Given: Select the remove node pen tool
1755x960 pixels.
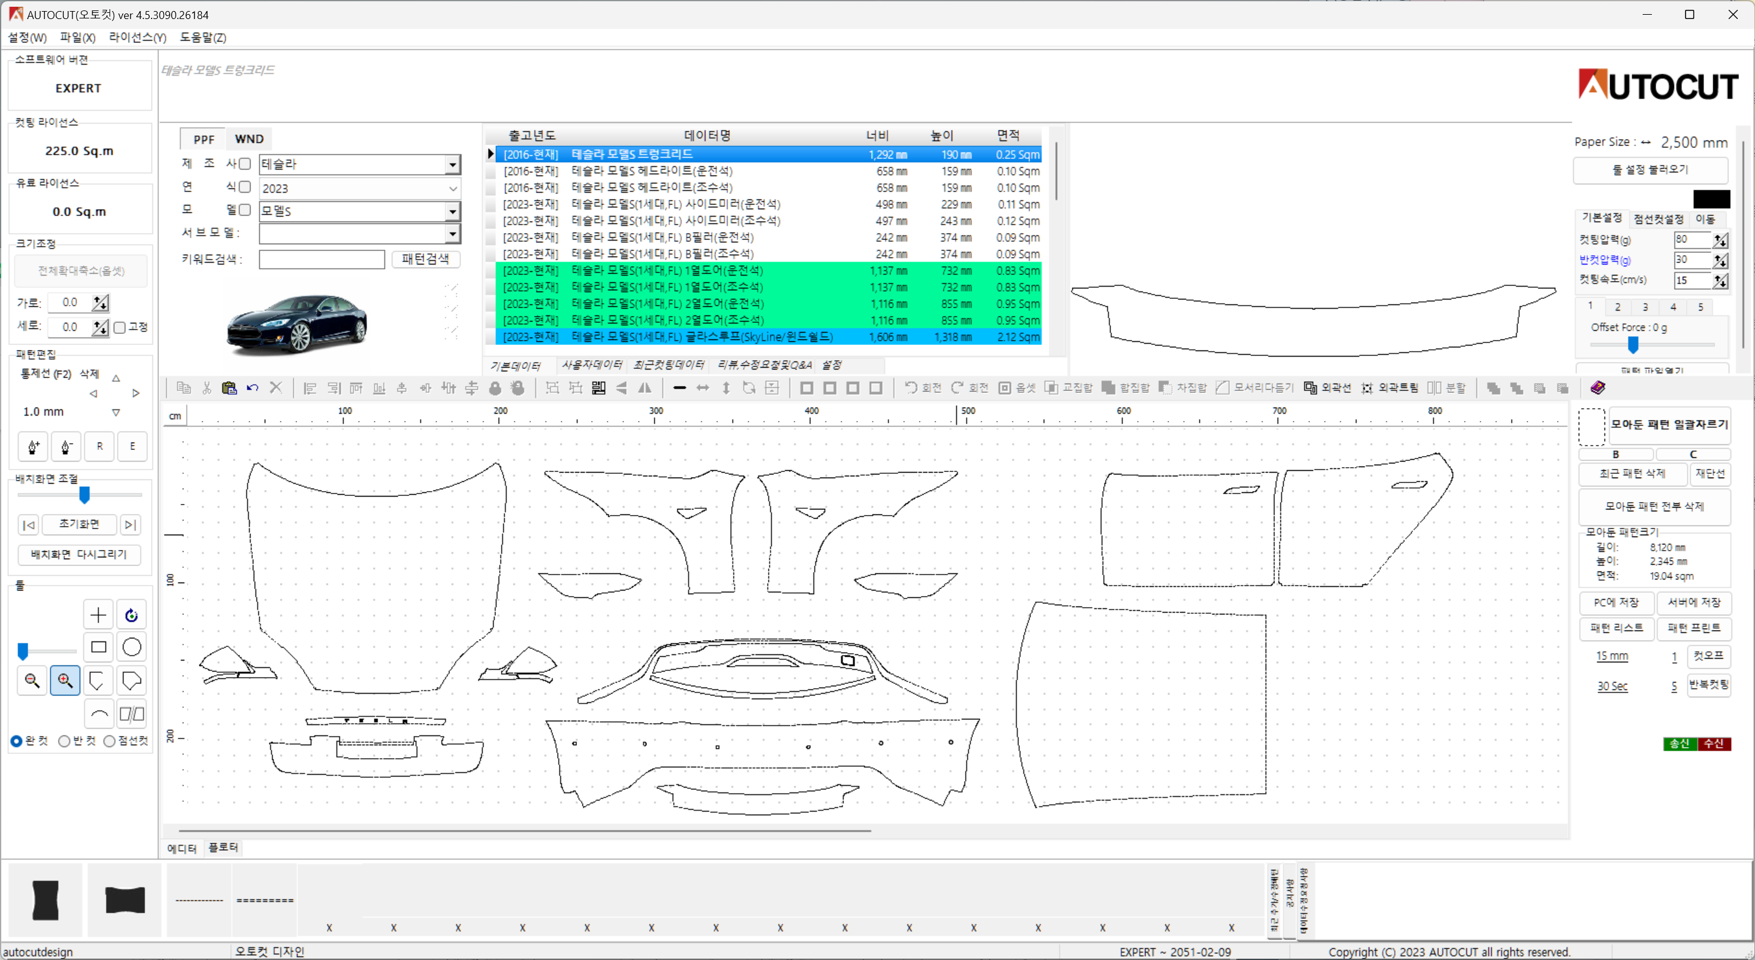Looking at the screenshot, I should click(x=66, y=446).
